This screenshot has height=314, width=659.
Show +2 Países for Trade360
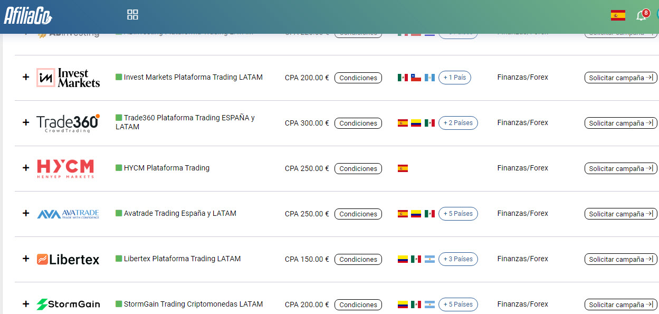click(457, 123)
